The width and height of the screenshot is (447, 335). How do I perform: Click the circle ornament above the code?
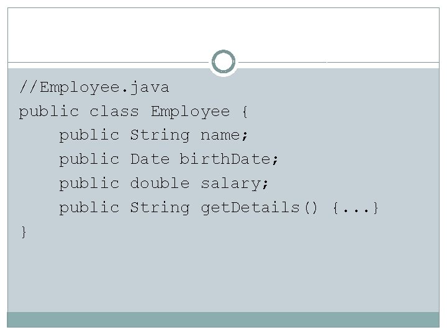(223, 62)
